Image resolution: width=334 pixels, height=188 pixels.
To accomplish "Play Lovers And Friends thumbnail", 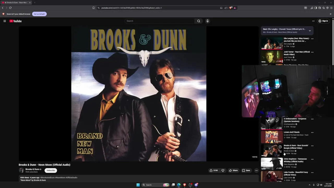I will pos(272,137).
